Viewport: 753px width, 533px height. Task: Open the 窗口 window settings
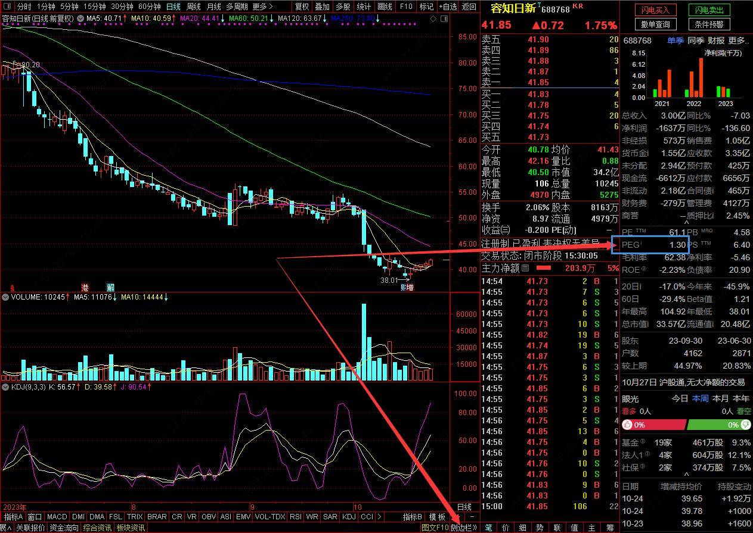click(35, 517)
